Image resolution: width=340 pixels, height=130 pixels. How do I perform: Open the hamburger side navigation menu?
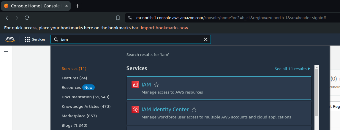6,52
